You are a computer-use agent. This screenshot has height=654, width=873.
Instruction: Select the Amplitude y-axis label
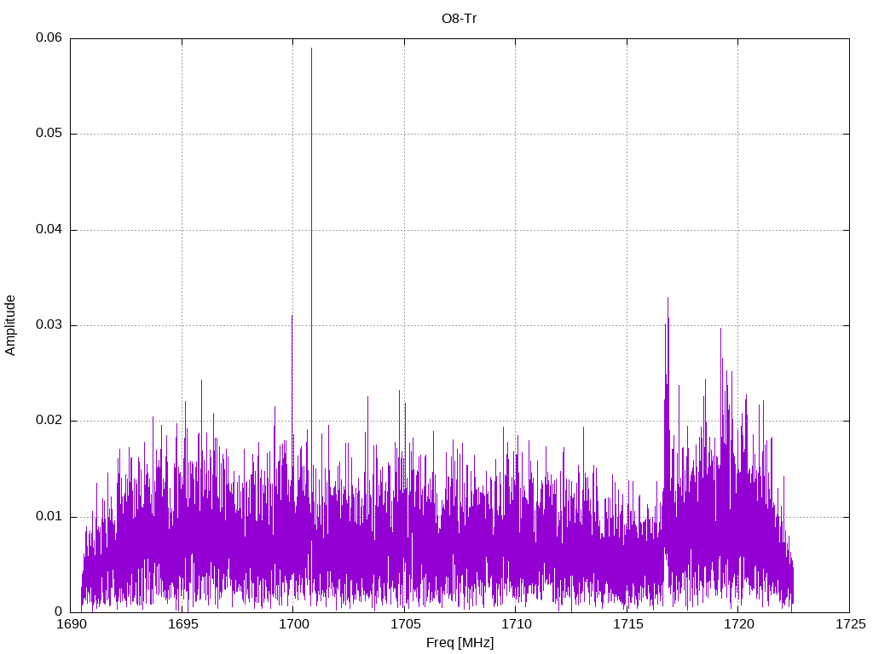coord(10,325)
